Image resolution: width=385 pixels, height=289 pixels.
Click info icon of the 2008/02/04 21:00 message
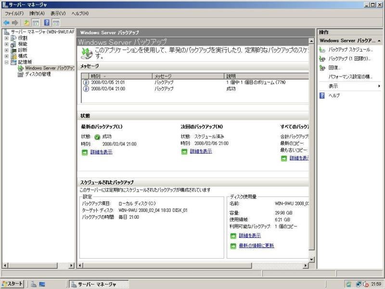tap(86, 89)
